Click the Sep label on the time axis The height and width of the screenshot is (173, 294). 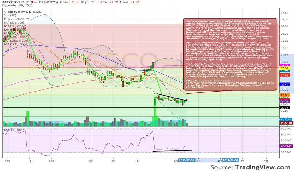pos(51,161)
